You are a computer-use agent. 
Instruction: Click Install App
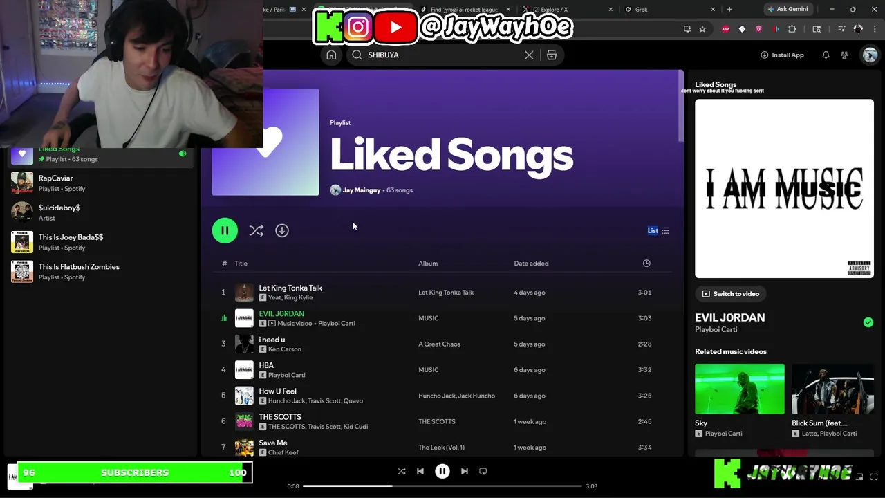point(782,55)
